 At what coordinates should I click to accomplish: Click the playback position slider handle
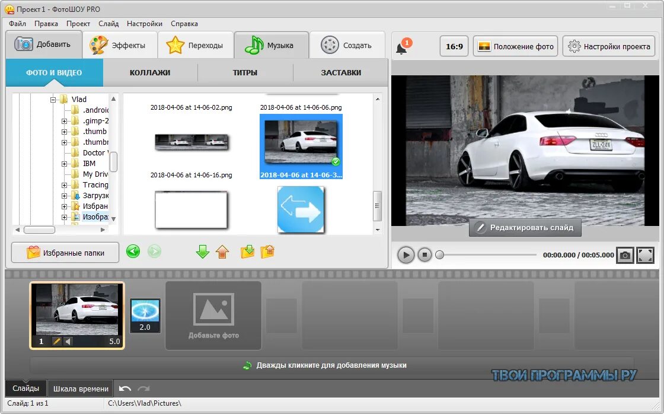point(439,255)
